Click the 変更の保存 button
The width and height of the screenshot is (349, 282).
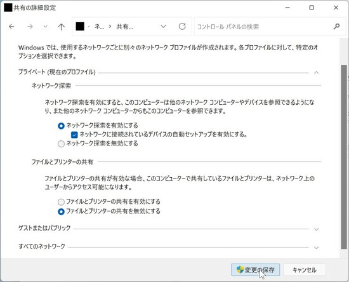(255, 270)
